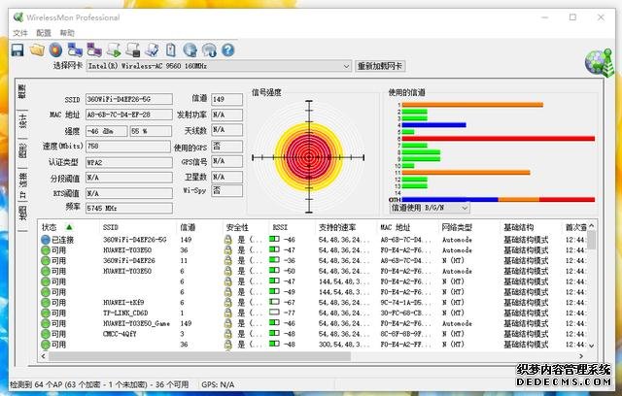Click the purple networked computers toolbar icon
This screenshot has width=622, height=396.
94,50
